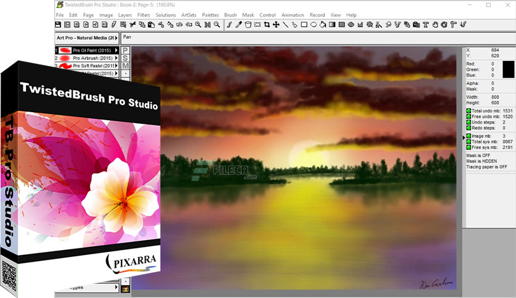Toggle the green indicator next to Redo steps
The width and height of the screenshot is (516, 298).
[x=468, y=128]
